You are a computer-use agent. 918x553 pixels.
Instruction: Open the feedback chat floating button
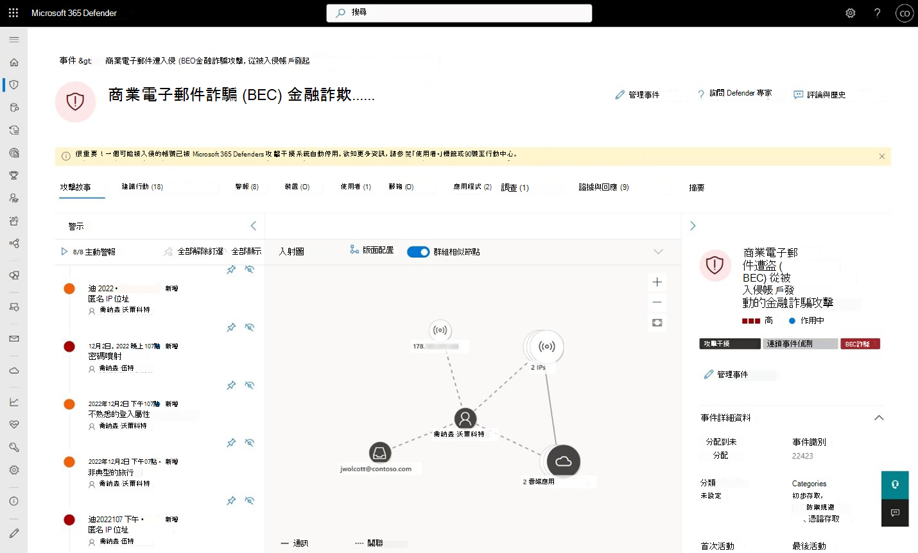895,513
